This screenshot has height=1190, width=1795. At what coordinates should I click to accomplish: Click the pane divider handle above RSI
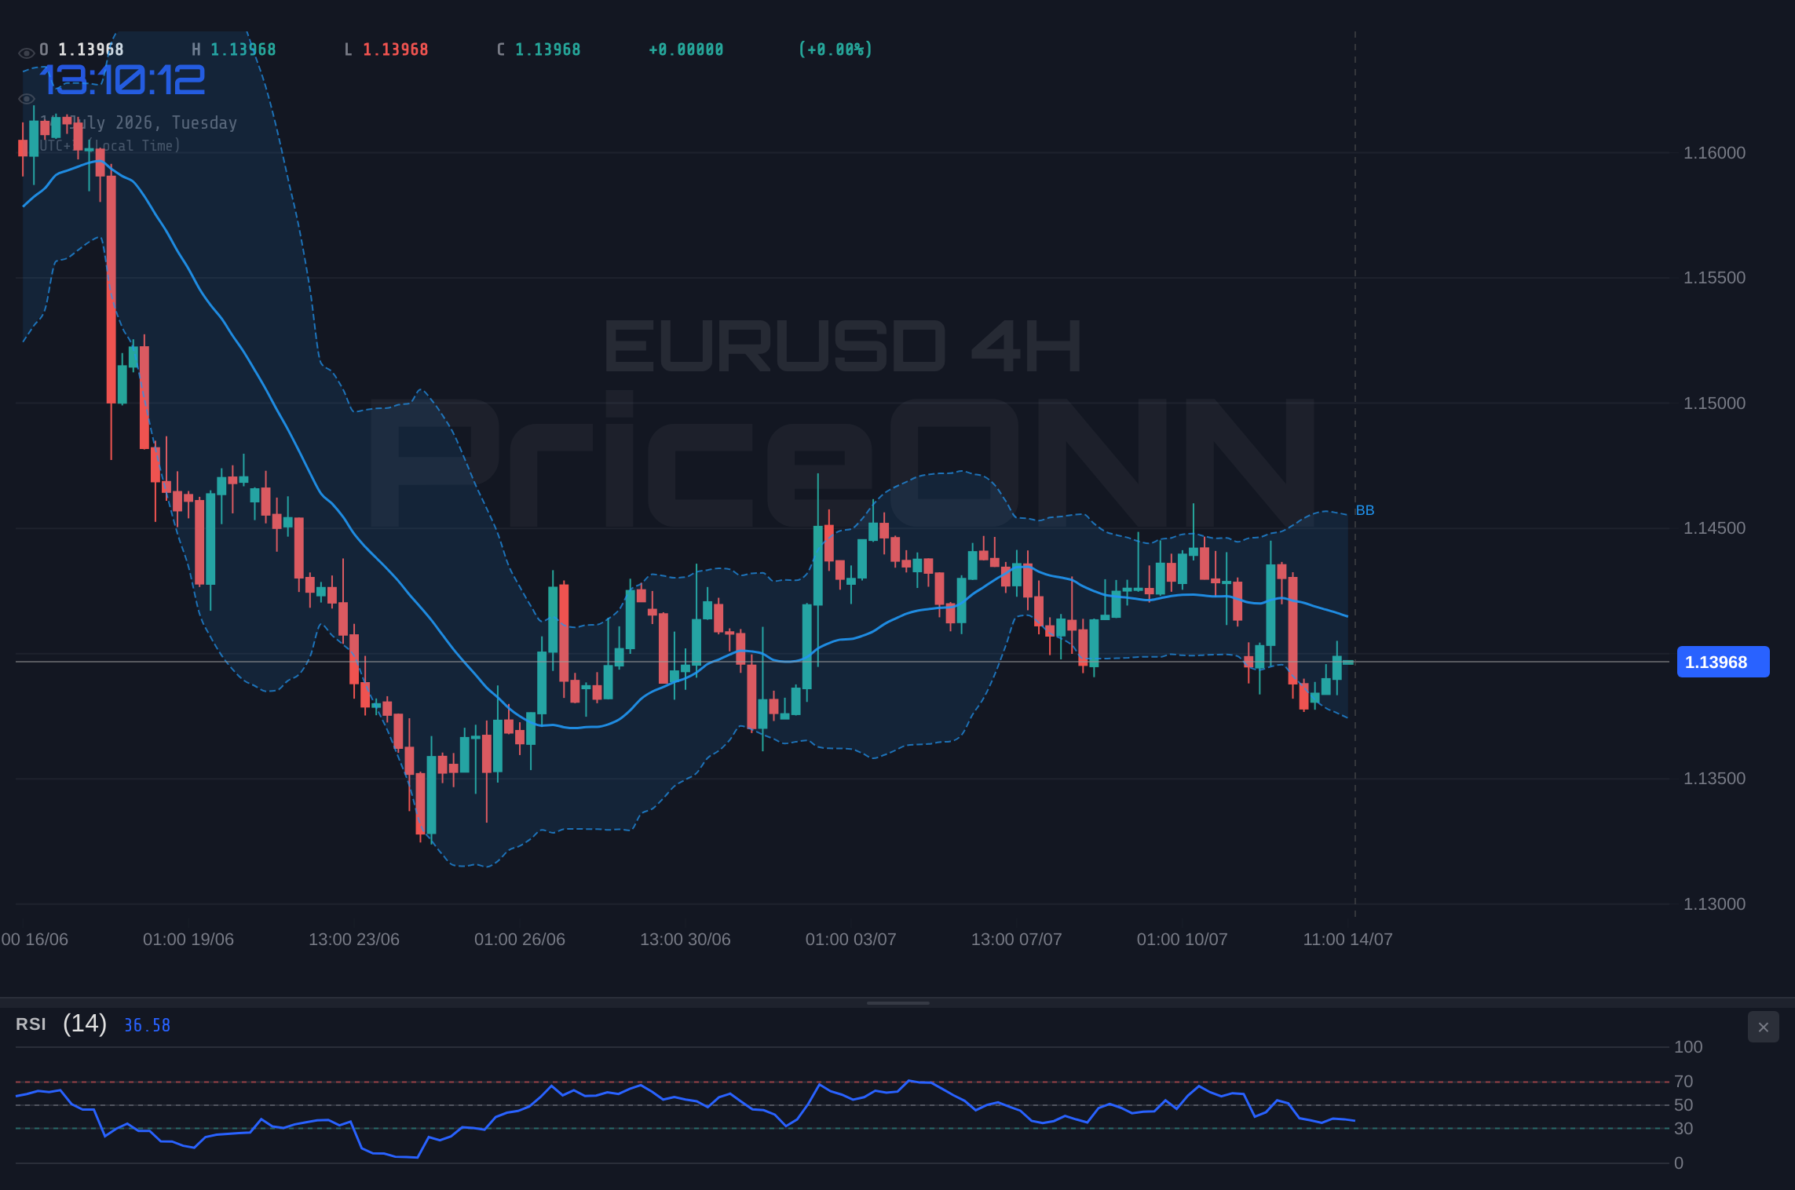click(897, 1002)
